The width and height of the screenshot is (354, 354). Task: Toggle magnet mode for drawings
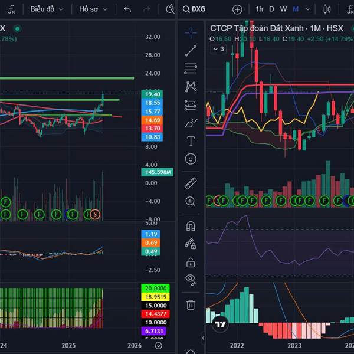[191, 226]
